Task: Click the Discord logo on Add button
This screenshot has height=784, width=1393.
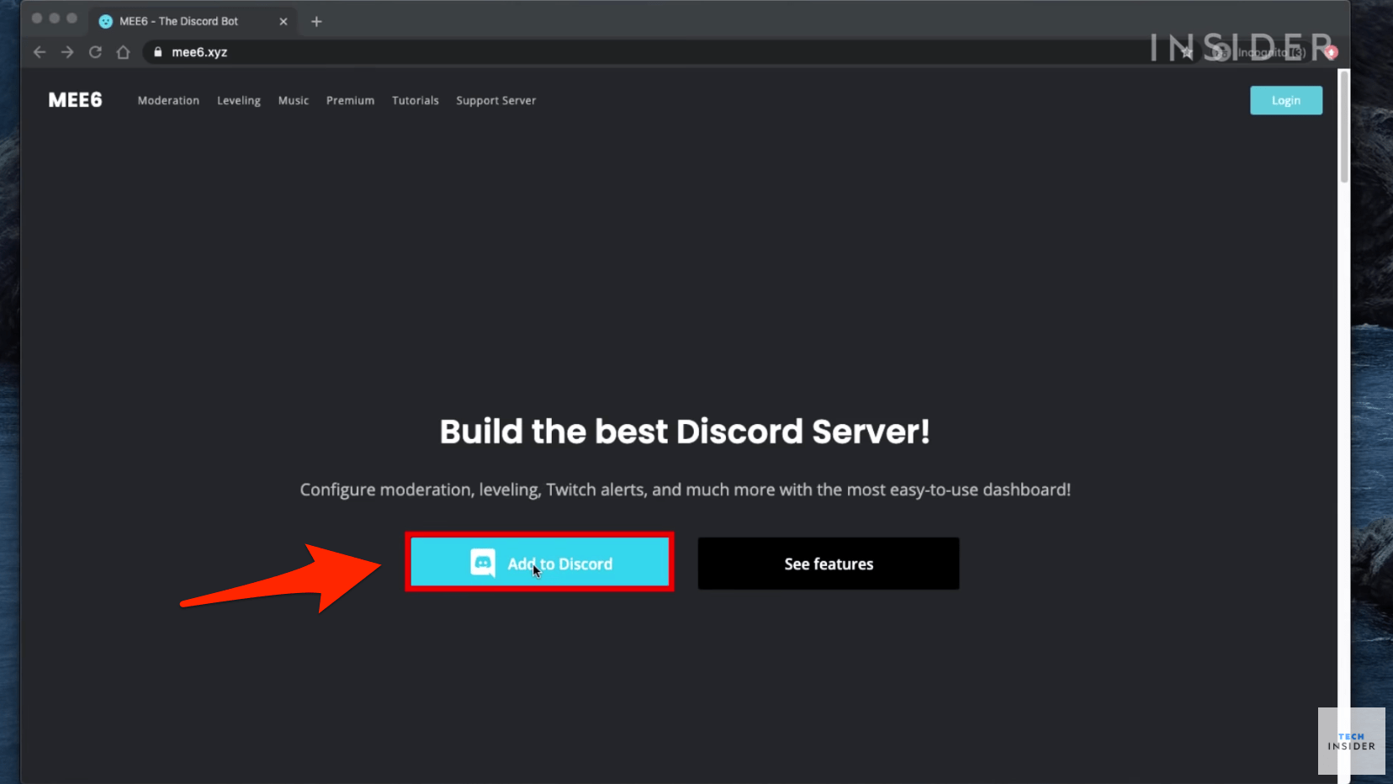Action: click(483, 563)
